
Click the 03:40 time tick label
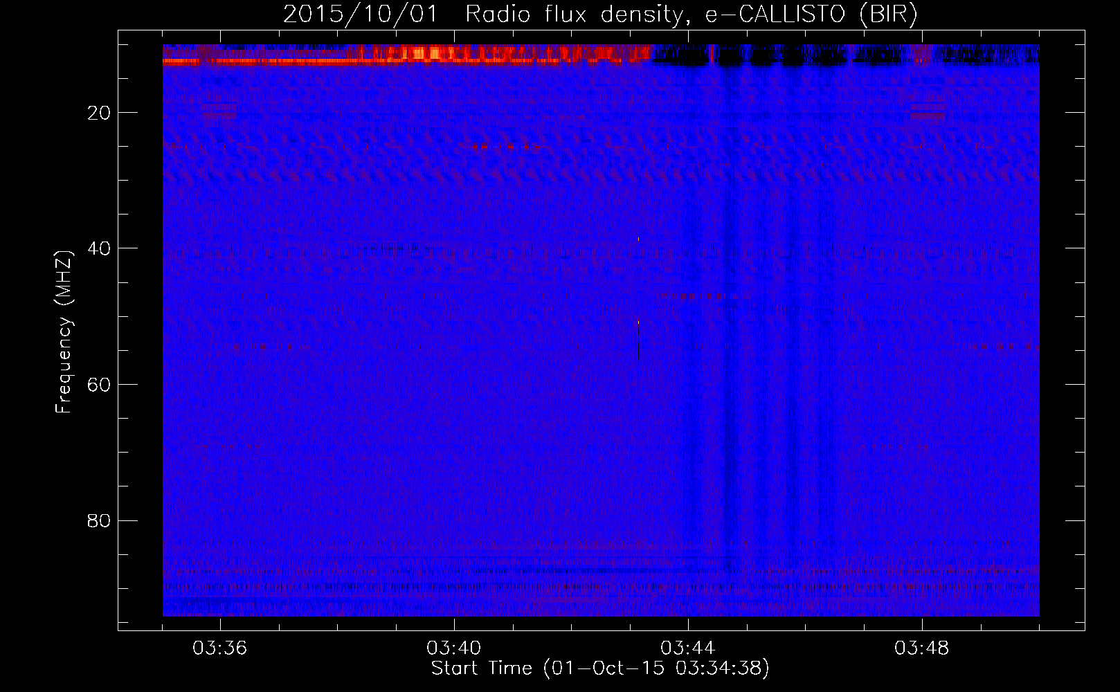point(454,648)
